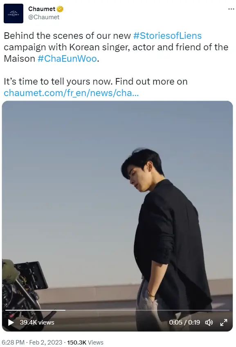Play the video with the play button
The height and width of the screenshot is (347, 236).
pos(11,322)
